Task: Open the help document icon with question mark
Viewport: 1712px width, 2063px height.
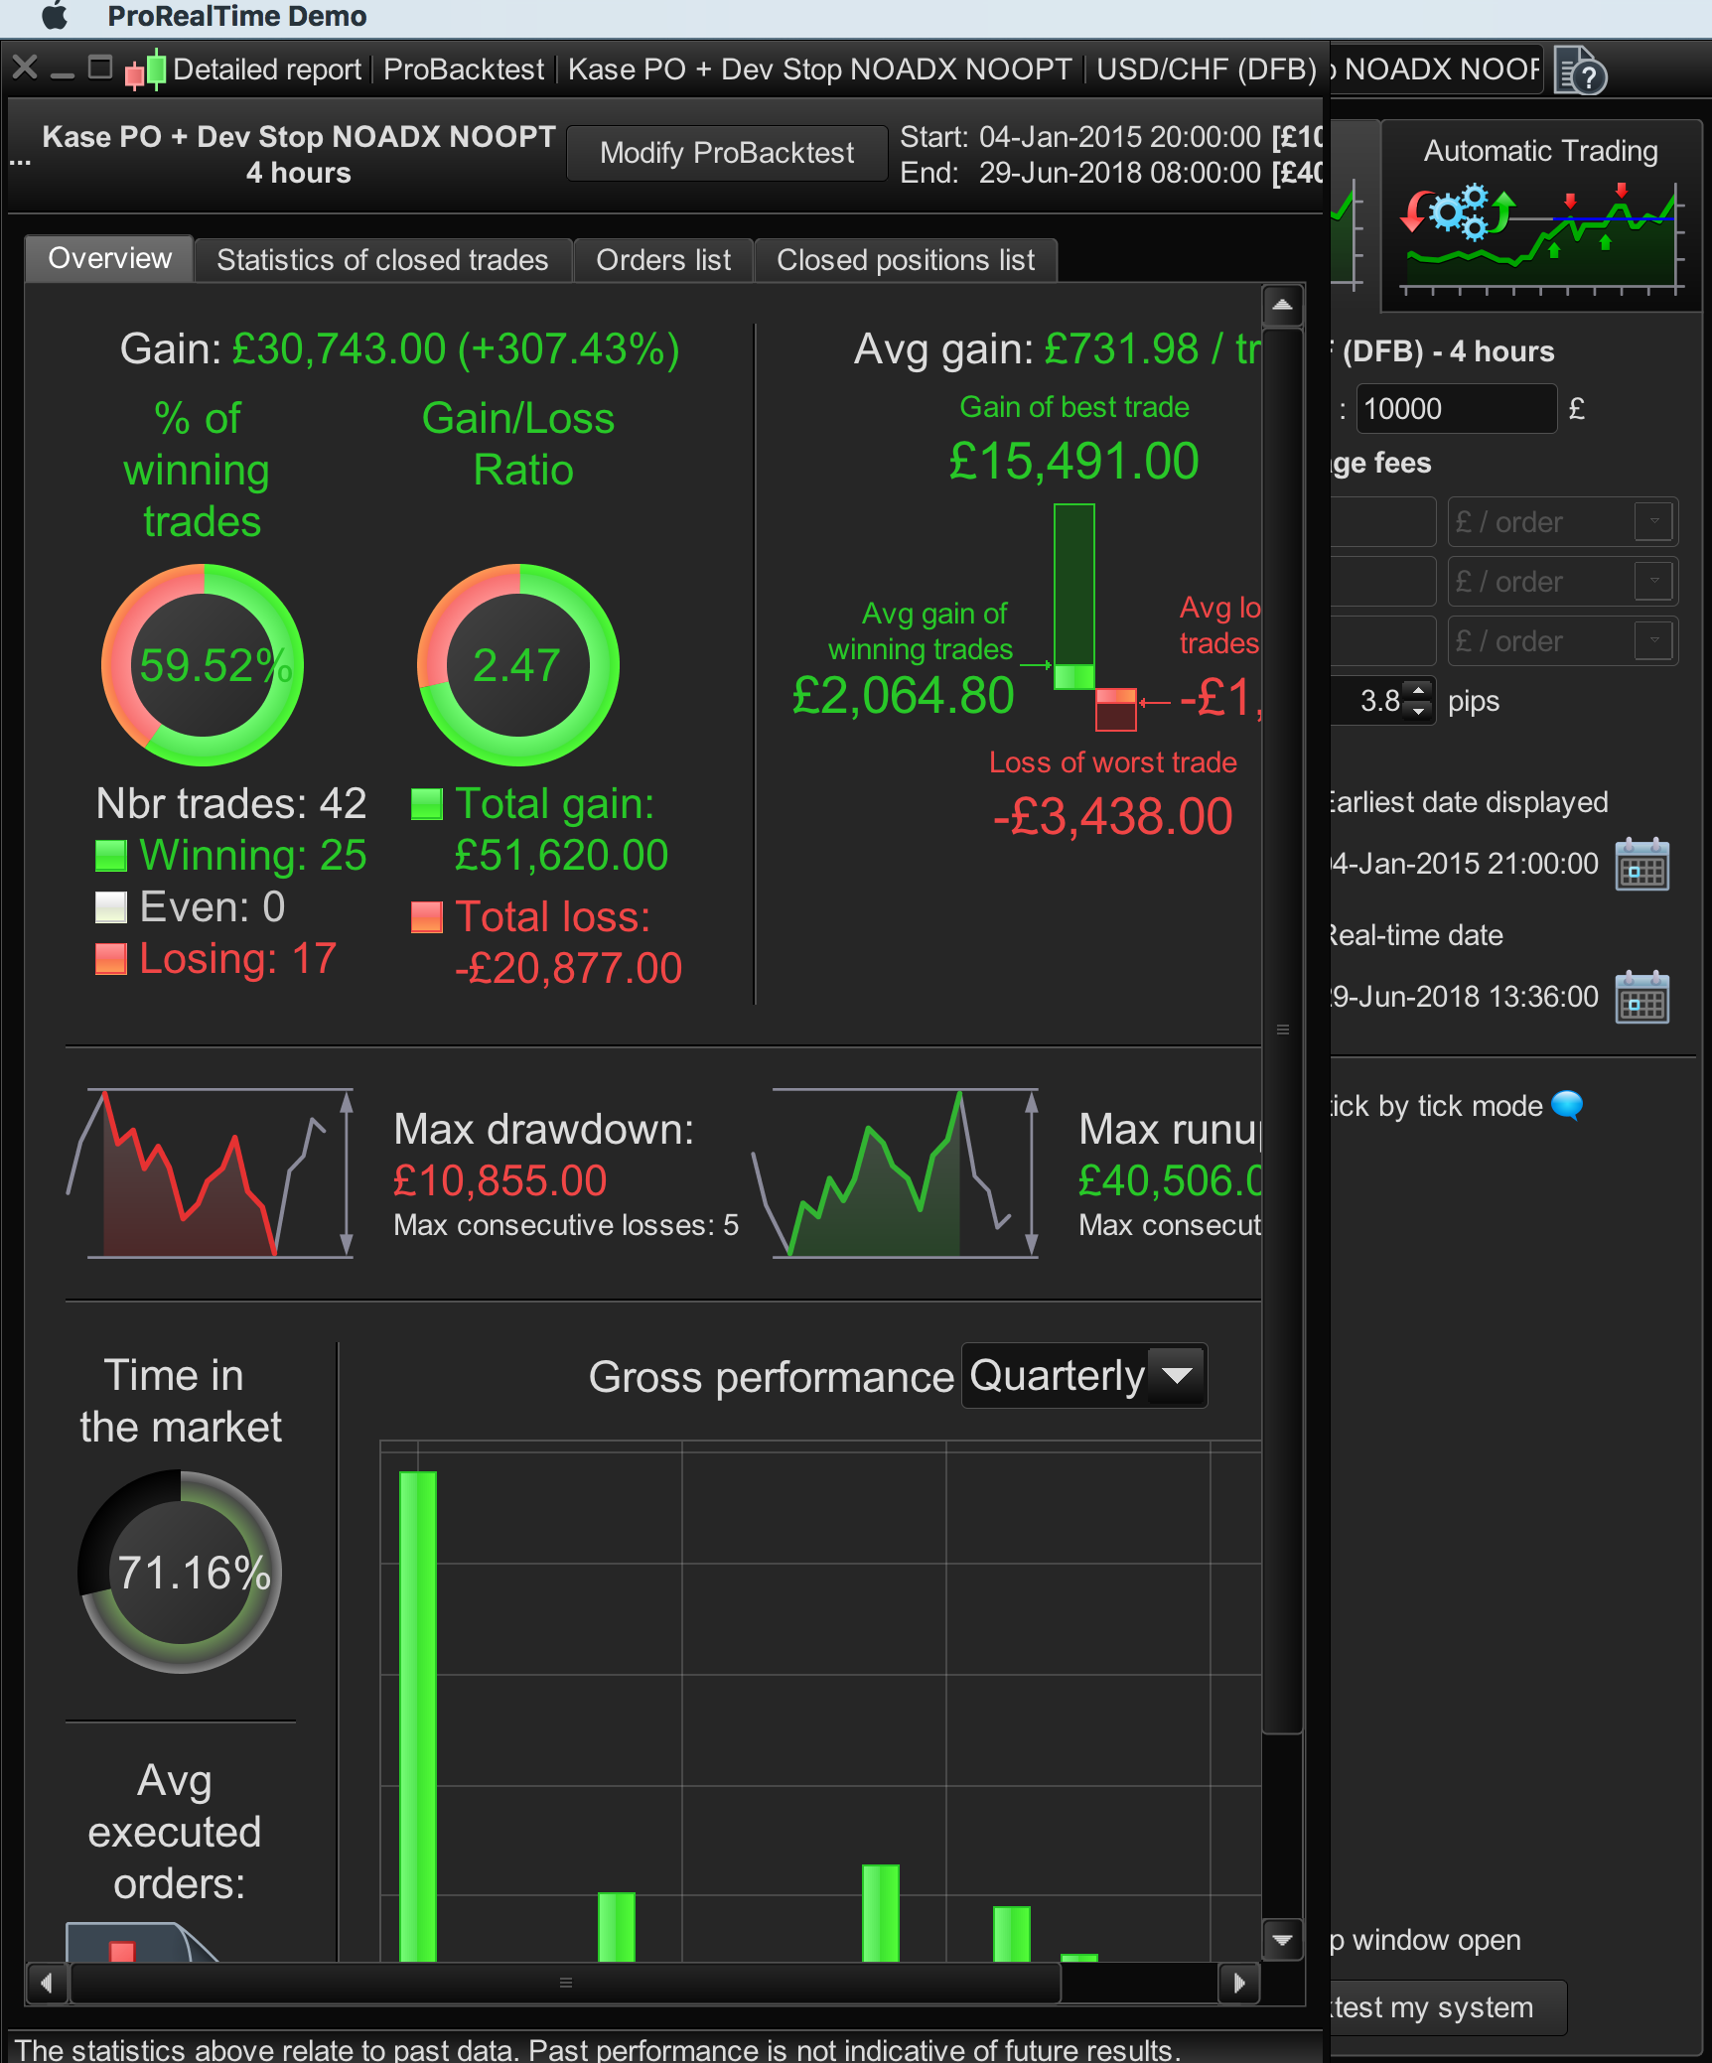Action: pos(1580,71)
